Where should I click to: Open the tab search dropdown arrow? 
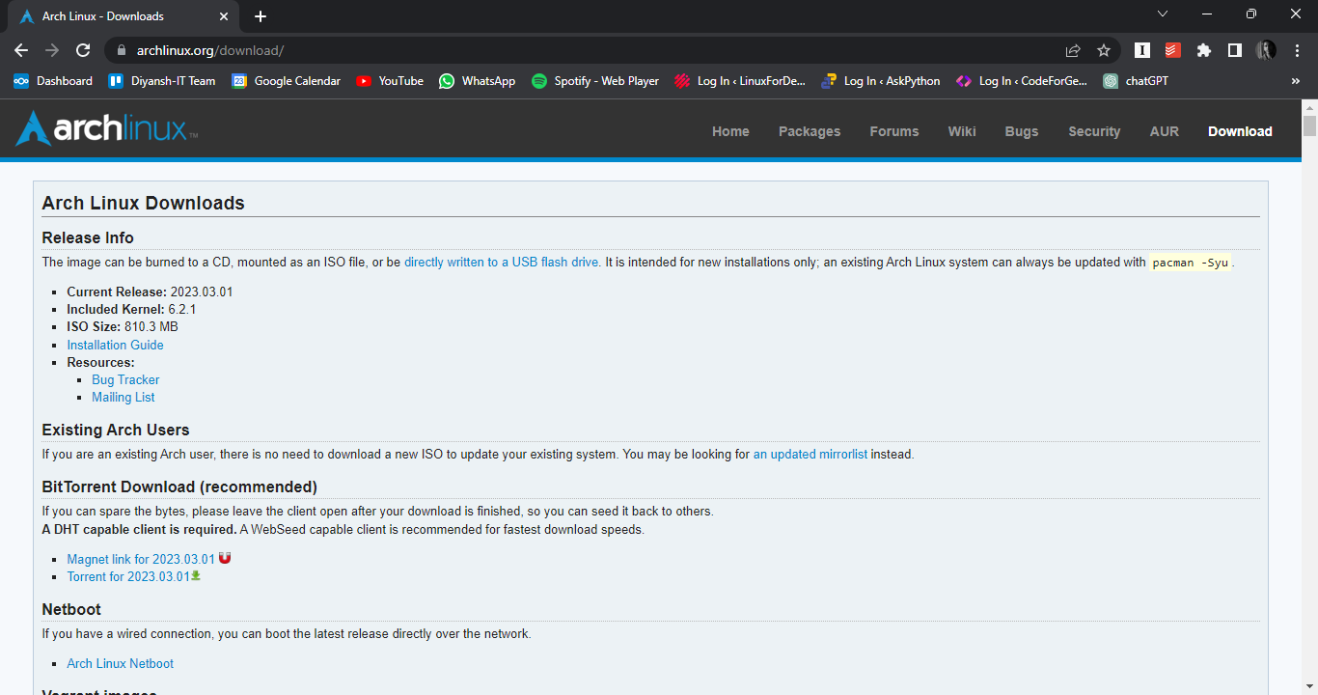(1163, 14)
